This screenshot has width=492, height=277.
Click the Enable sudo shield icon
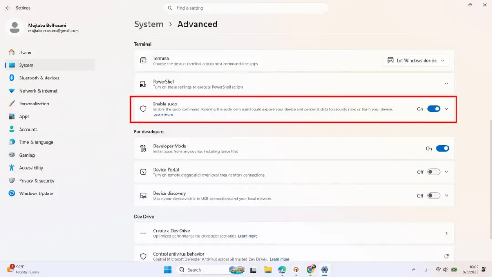pos(143,109)
